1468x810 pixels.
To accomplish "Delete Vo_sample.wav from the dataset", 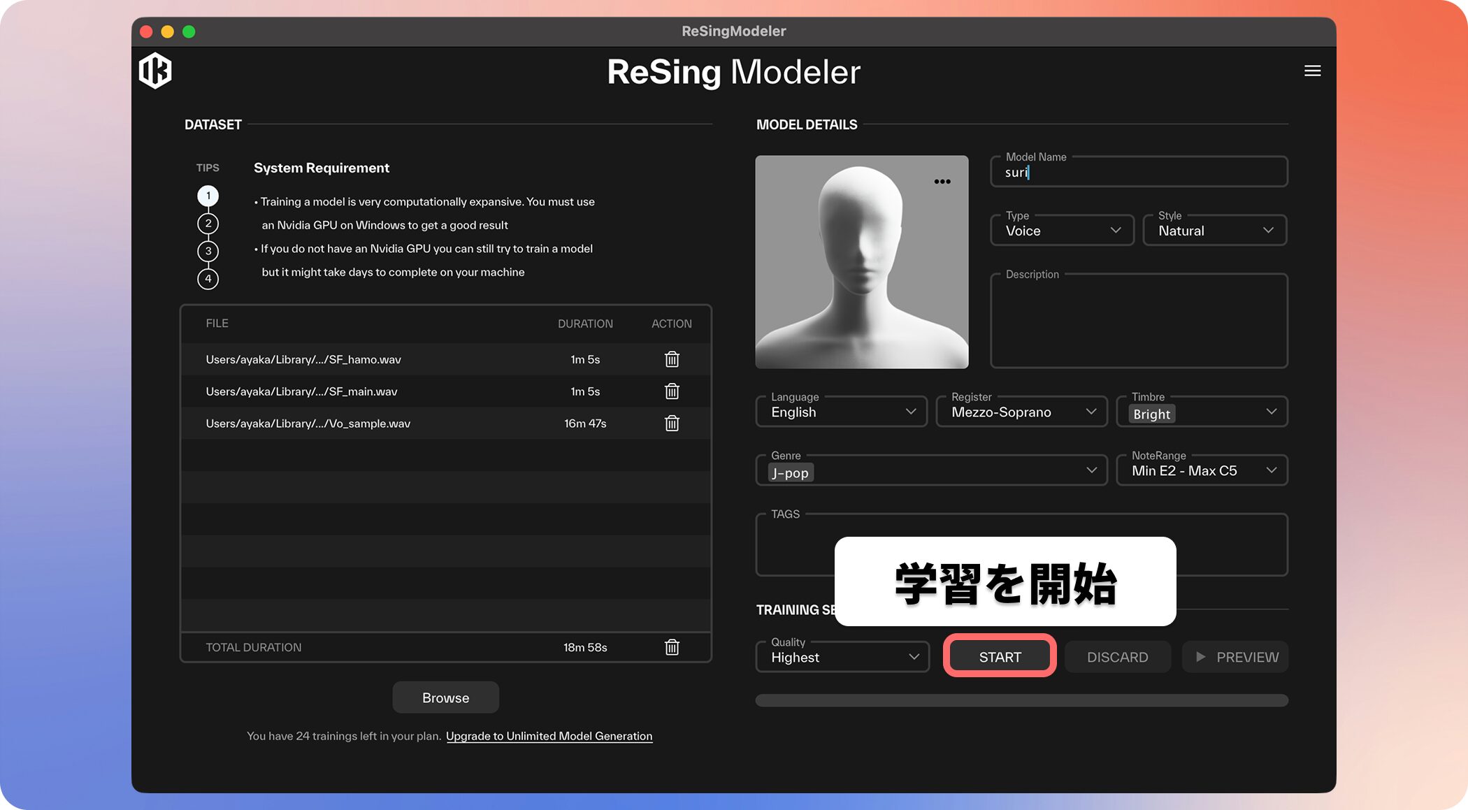I will pos(671,423).
